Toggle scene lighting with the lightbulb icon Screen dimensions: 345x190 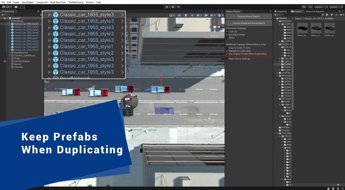[x=186, y=15]
